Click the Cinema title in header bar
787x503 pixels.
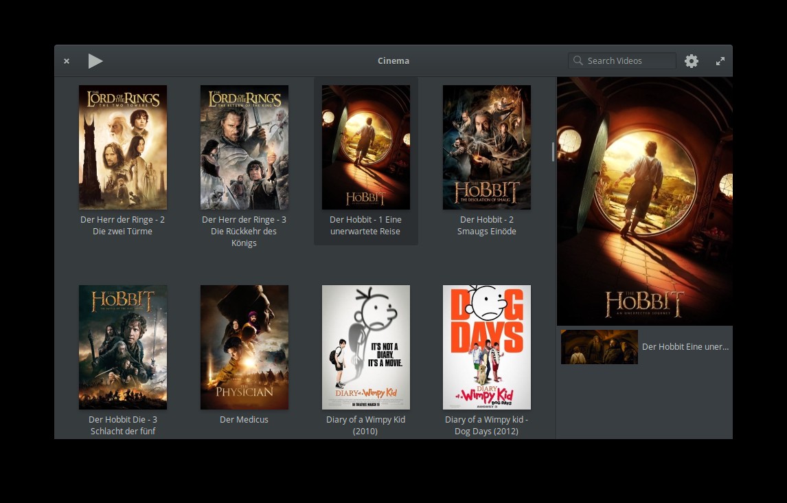coord(393,60)
